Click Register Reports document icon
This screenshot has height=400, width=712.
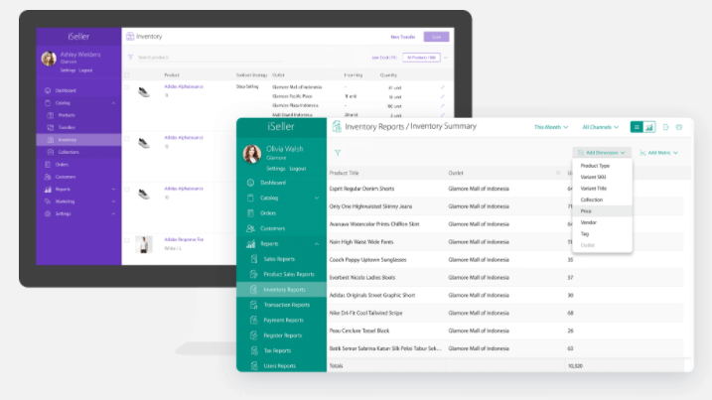pos(254,335)
